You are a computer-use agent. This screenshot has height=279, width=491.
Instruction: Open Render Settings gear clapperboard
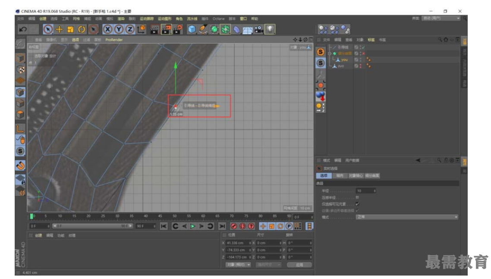click(178, 29)
